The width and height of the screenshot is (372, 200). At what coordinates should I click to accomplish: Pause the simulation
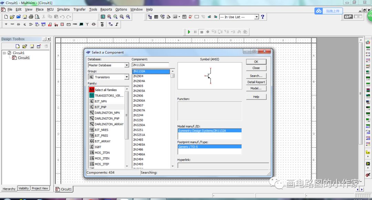click(195, 32)
